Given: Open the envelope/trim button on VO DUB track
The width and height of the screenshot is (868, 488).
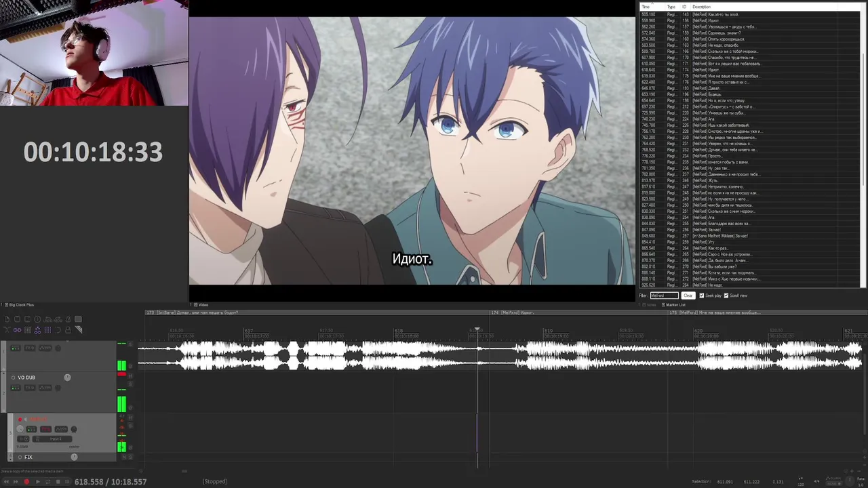Looking at the screenshot, I should click(45, 388).
